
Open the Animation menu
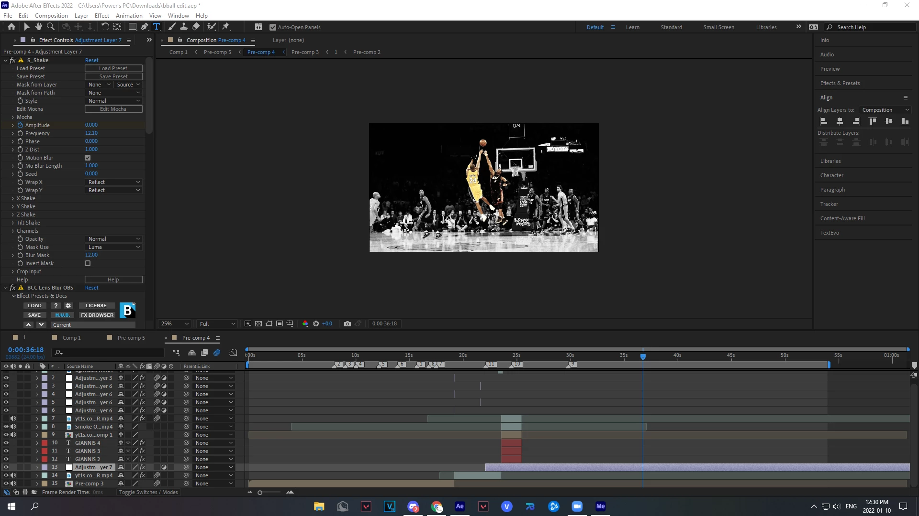(129, 15)
